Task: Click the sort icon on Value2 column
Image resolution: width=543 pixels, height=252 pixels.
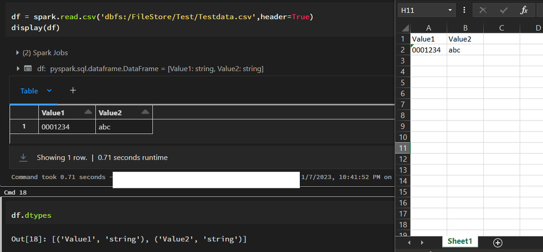Action: (x=145, y=112)
